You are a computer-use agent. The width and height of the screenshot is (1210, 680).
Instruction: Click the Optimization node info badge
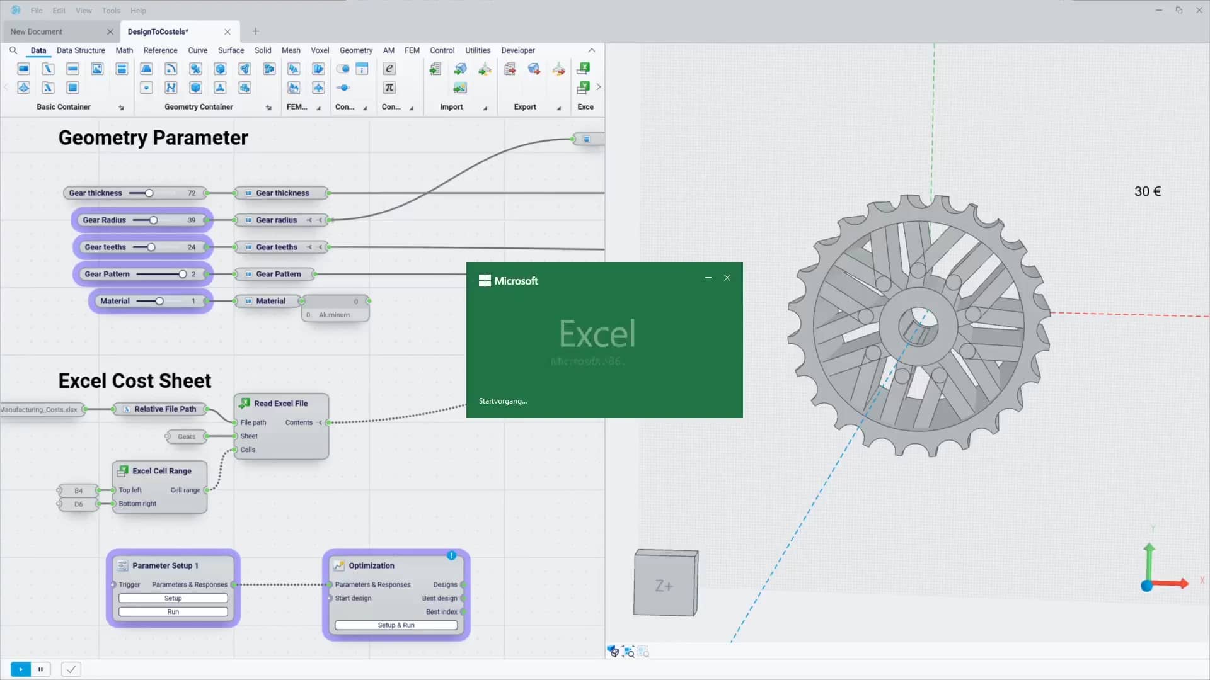(x=451, y=555)
